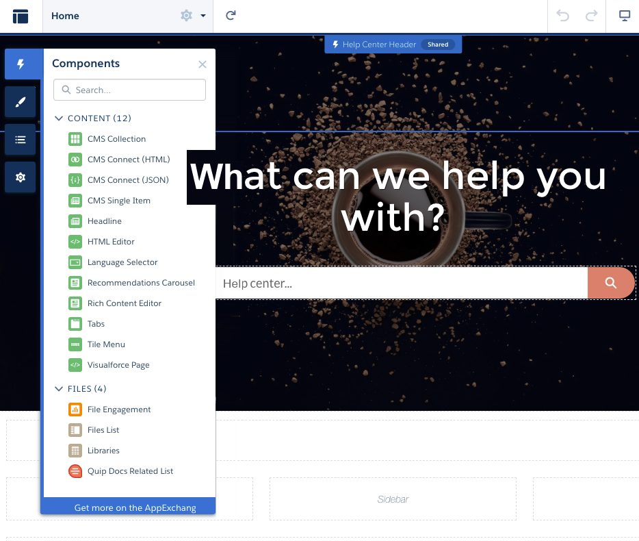Open the Components lightning bolt panel

click(x=21, y=64)
